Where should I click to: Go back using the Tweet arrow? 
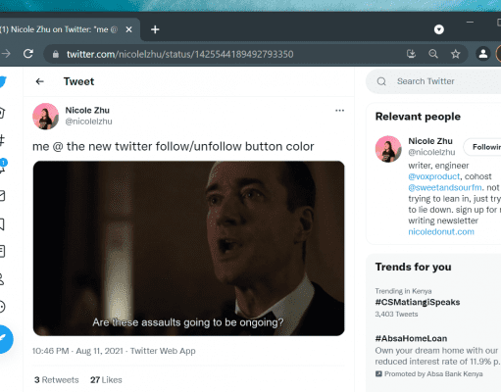[40, 81]
